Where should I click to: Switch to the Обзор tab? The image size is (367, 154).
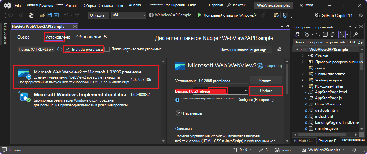click(23, 37)
